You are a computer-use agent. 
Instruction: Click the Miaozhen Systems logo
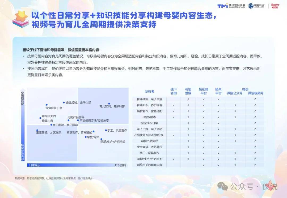click(x=275, y=6)
